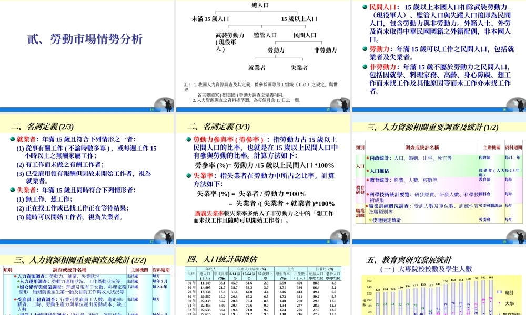526x315 pixels.
Task: Toggle the green bullet beside 技能檢定統計
Action: [x=370, y=219]
